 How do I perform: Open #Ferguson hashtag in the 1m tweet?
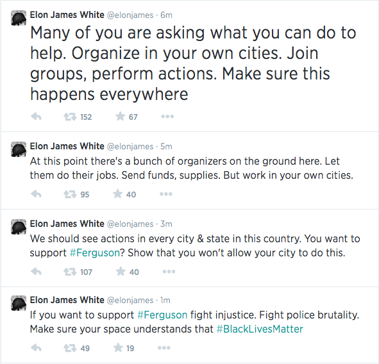[162, 315]
